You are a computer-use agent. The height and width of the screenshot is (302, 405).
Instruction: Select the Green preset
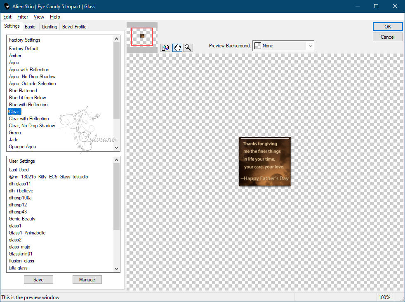coord(15,132)
